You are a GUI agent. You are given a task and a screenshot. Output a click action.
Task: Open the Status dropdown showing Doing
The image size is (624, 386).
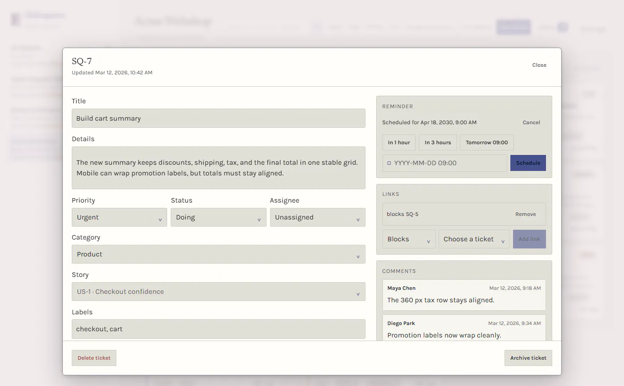[218, 217]
